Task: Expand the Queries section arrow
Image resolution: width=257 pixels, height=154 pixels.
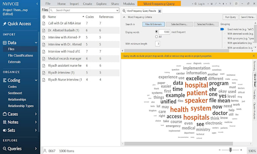Action: coord(36,149)
